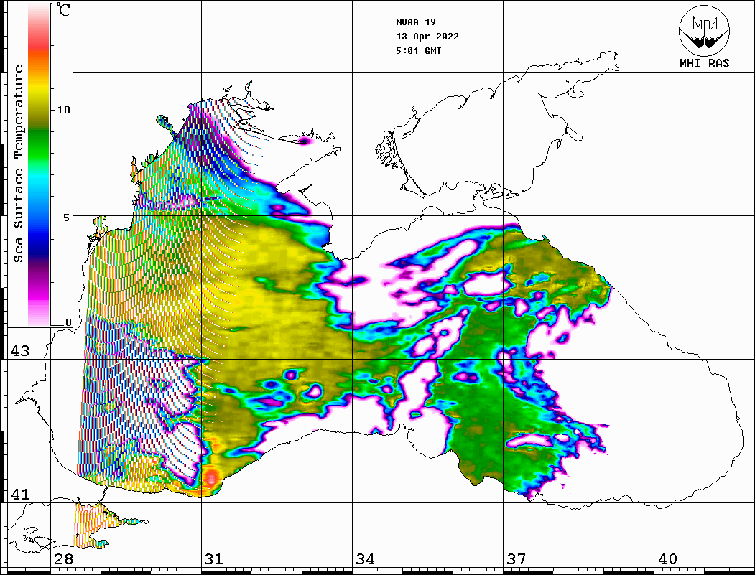Click the latitude label '41'

[x=19, y=494]
